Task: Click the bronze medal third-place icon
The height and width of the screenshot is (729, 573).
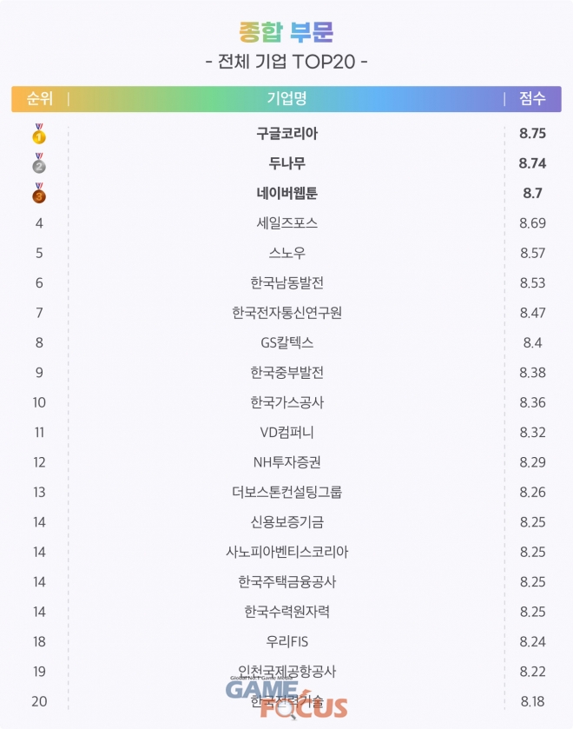Action: click(x=39, y=193)
